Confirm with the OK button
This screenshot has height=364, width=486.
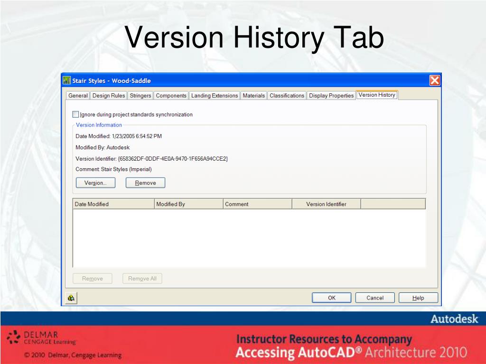332,298
